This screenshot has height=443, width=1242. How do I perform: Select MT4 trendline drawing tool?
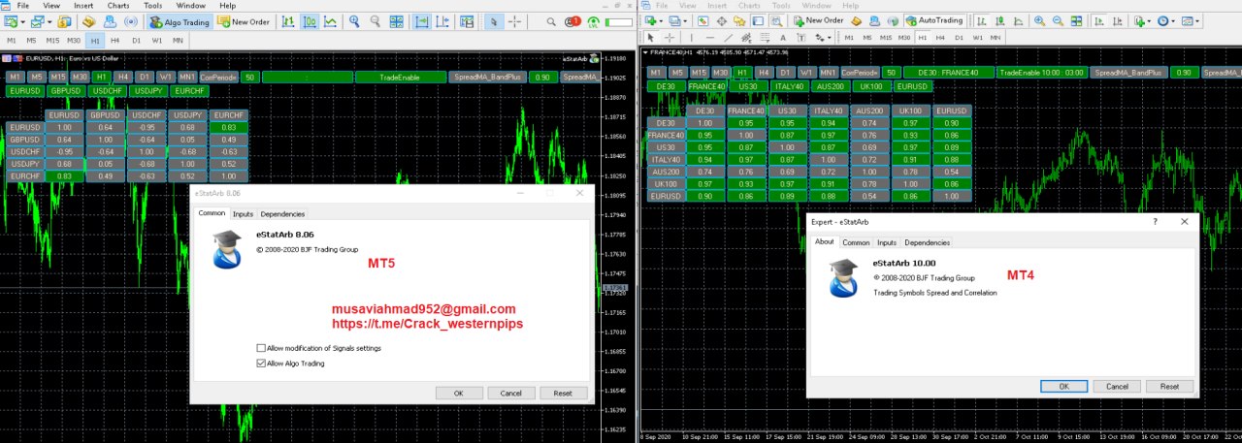point(728,38)
